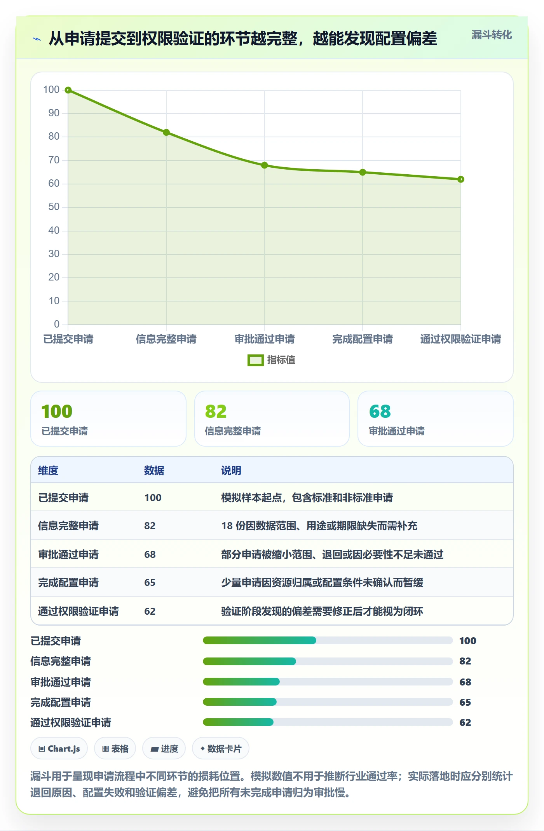Open the data card showing 68
The height and width of the screenshot is (831, 544).
(436, 419)
